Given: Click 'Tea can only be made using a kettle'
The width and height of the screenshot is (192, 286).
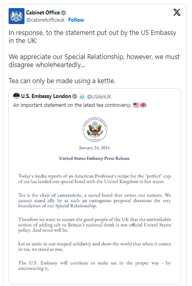Looking at the screenshot, I should click(x=62, y=81).
